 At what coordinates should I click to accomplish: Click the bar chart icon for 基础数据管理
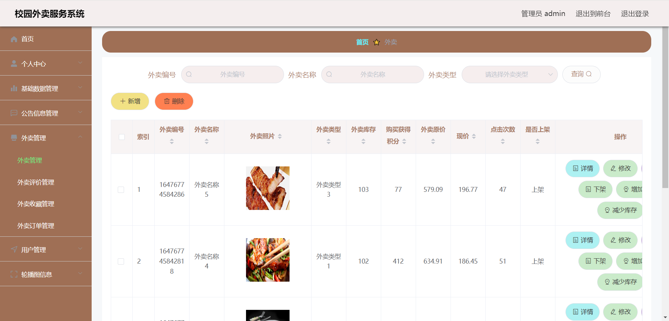point(14,88)
